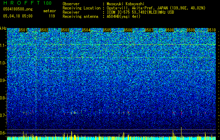Select the A504HB(yagi 4el) antenna text
Viewport: 220px width, 140px height.
[x=123, y=16]
